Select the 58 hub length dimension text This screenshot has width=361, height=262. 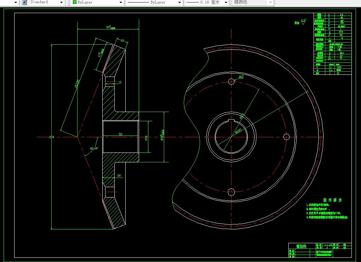(120, 134)
